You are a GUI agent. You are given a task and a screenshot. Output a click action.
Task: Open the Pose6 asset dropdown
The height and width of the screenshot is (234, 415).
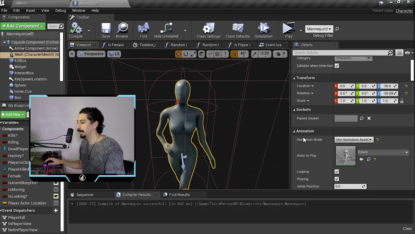pos(383,152)
